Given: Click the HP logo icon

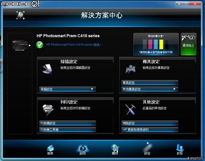Looking at the screenshot, I should (20, 15).
